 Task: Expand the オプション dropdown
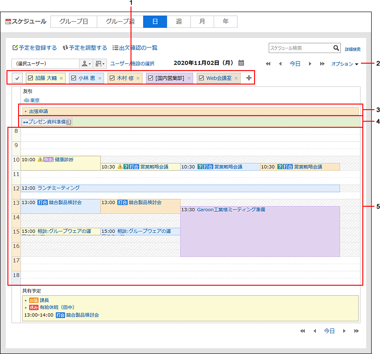(345, 64)
